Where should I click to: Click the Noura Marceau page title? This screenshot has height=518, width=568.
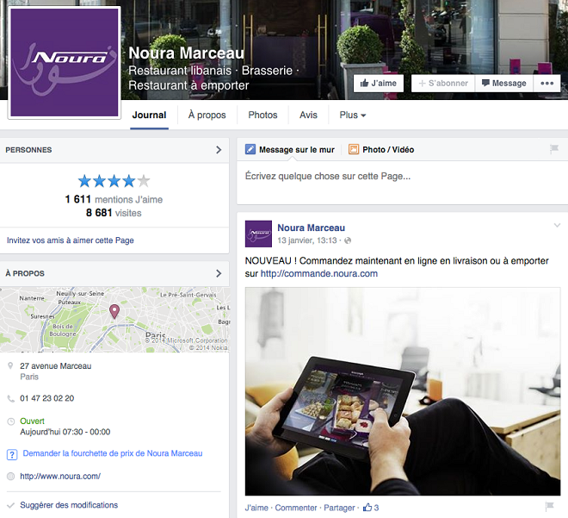tap(187, 53)
